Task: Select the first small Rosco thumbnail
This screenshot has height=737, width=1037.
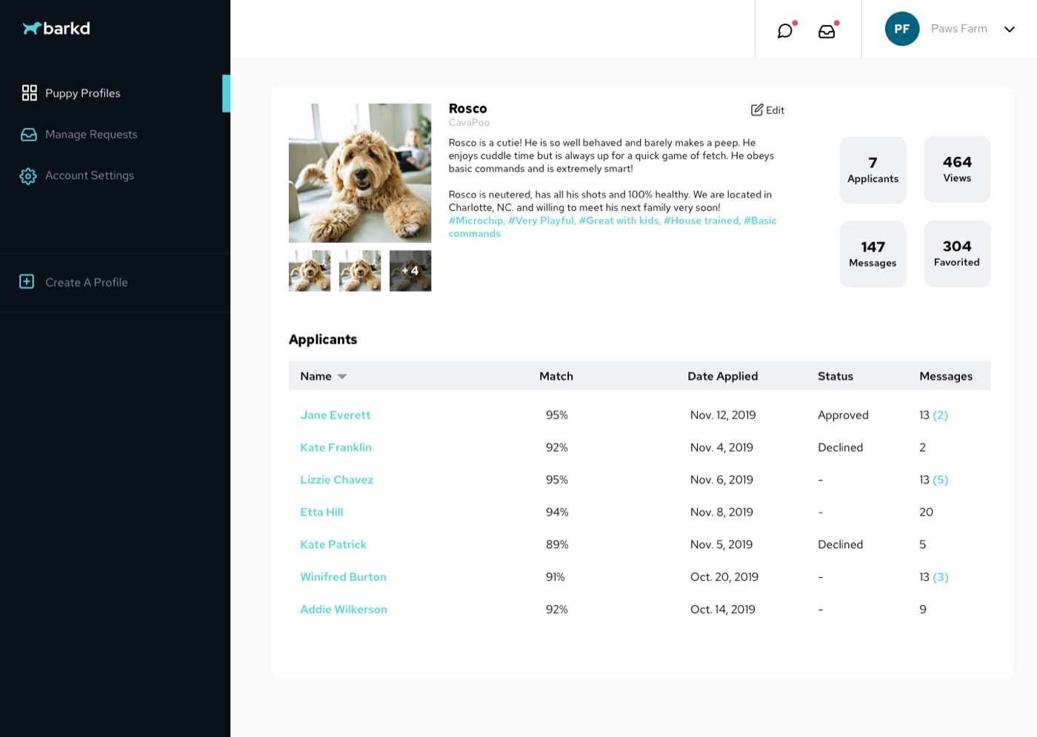Action: (310, 271)
